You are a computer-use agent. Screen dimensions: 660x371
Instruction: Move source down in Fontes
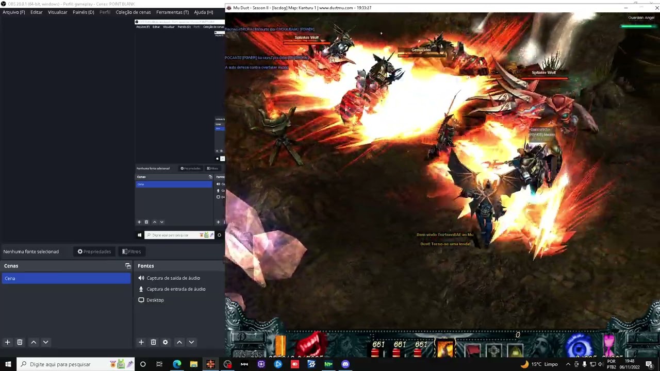click(x=191, y=342)
